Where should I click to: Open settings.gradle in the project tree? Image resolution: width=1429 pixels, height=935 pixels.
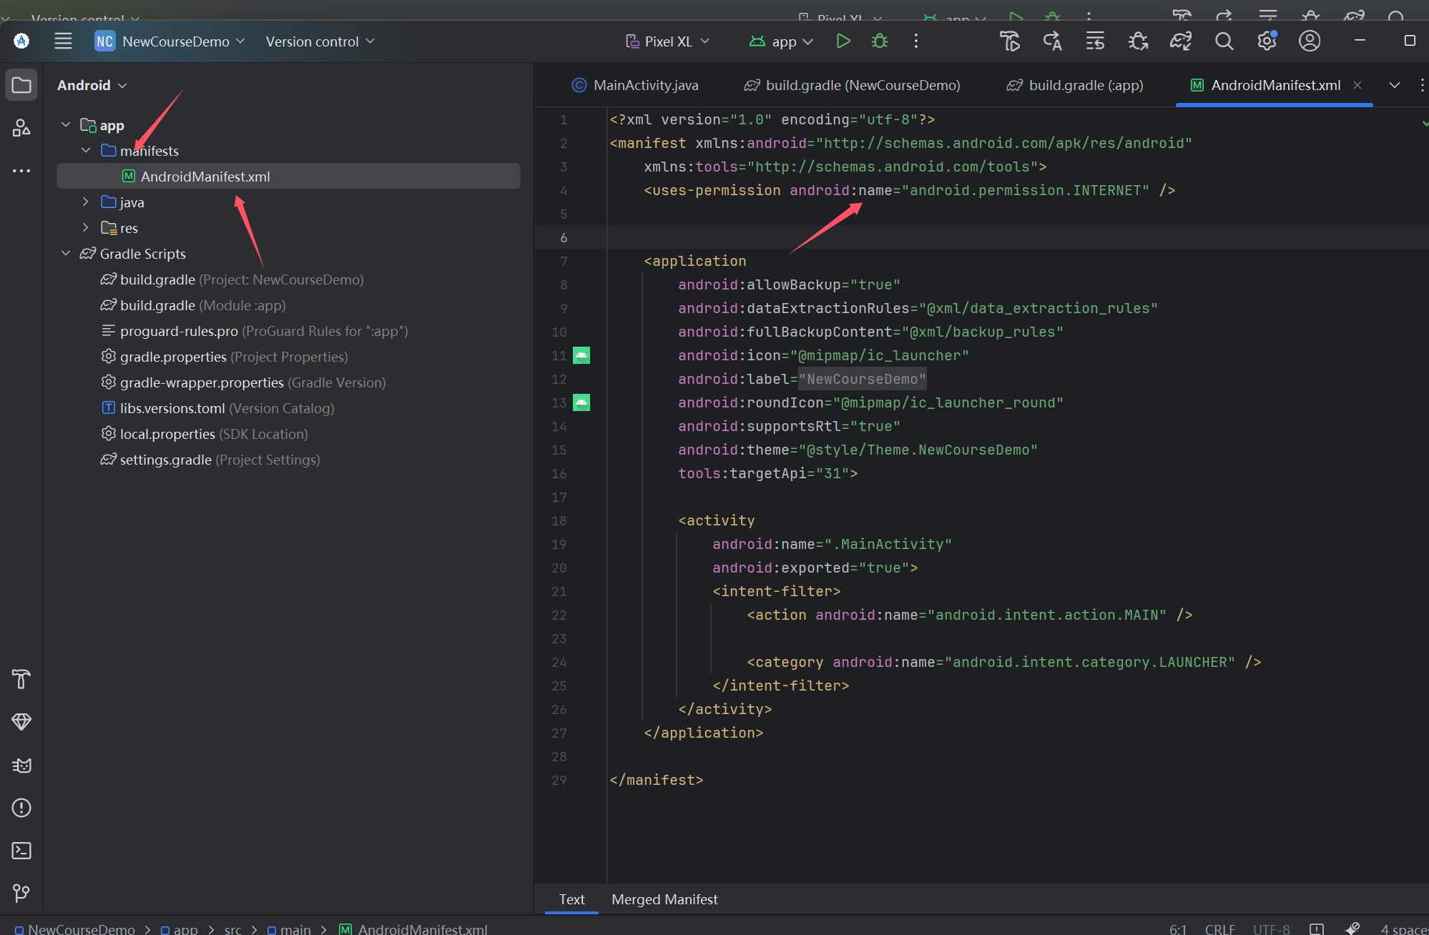tap(165, 460)
